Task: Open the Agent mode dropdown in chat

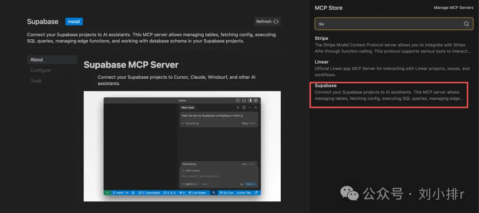Action: [189, 184]
